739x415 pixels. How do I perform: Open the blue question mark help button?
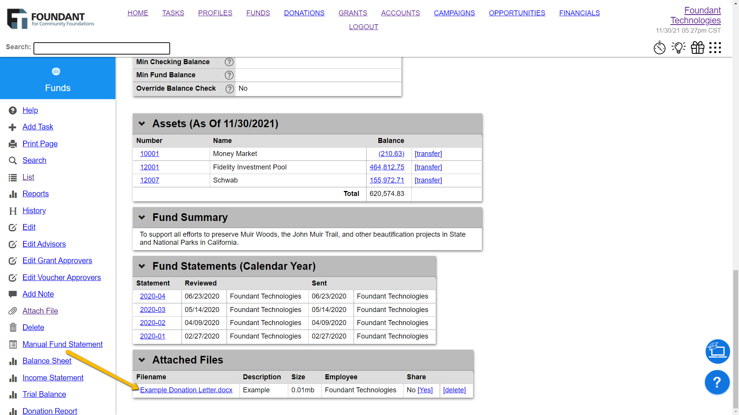717,382
